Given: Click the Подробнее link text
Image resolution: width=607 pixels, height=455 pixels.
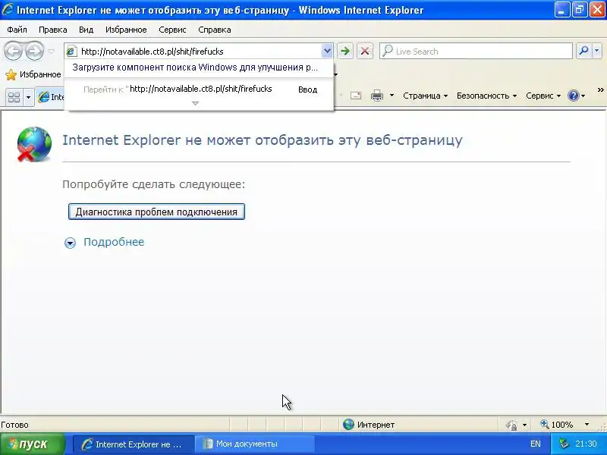Looking at the screenshot, I should (x=114, y=242).
